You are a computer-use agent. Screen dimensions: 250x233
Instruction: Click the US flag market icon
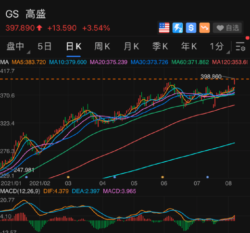click(x=164, y=28)
